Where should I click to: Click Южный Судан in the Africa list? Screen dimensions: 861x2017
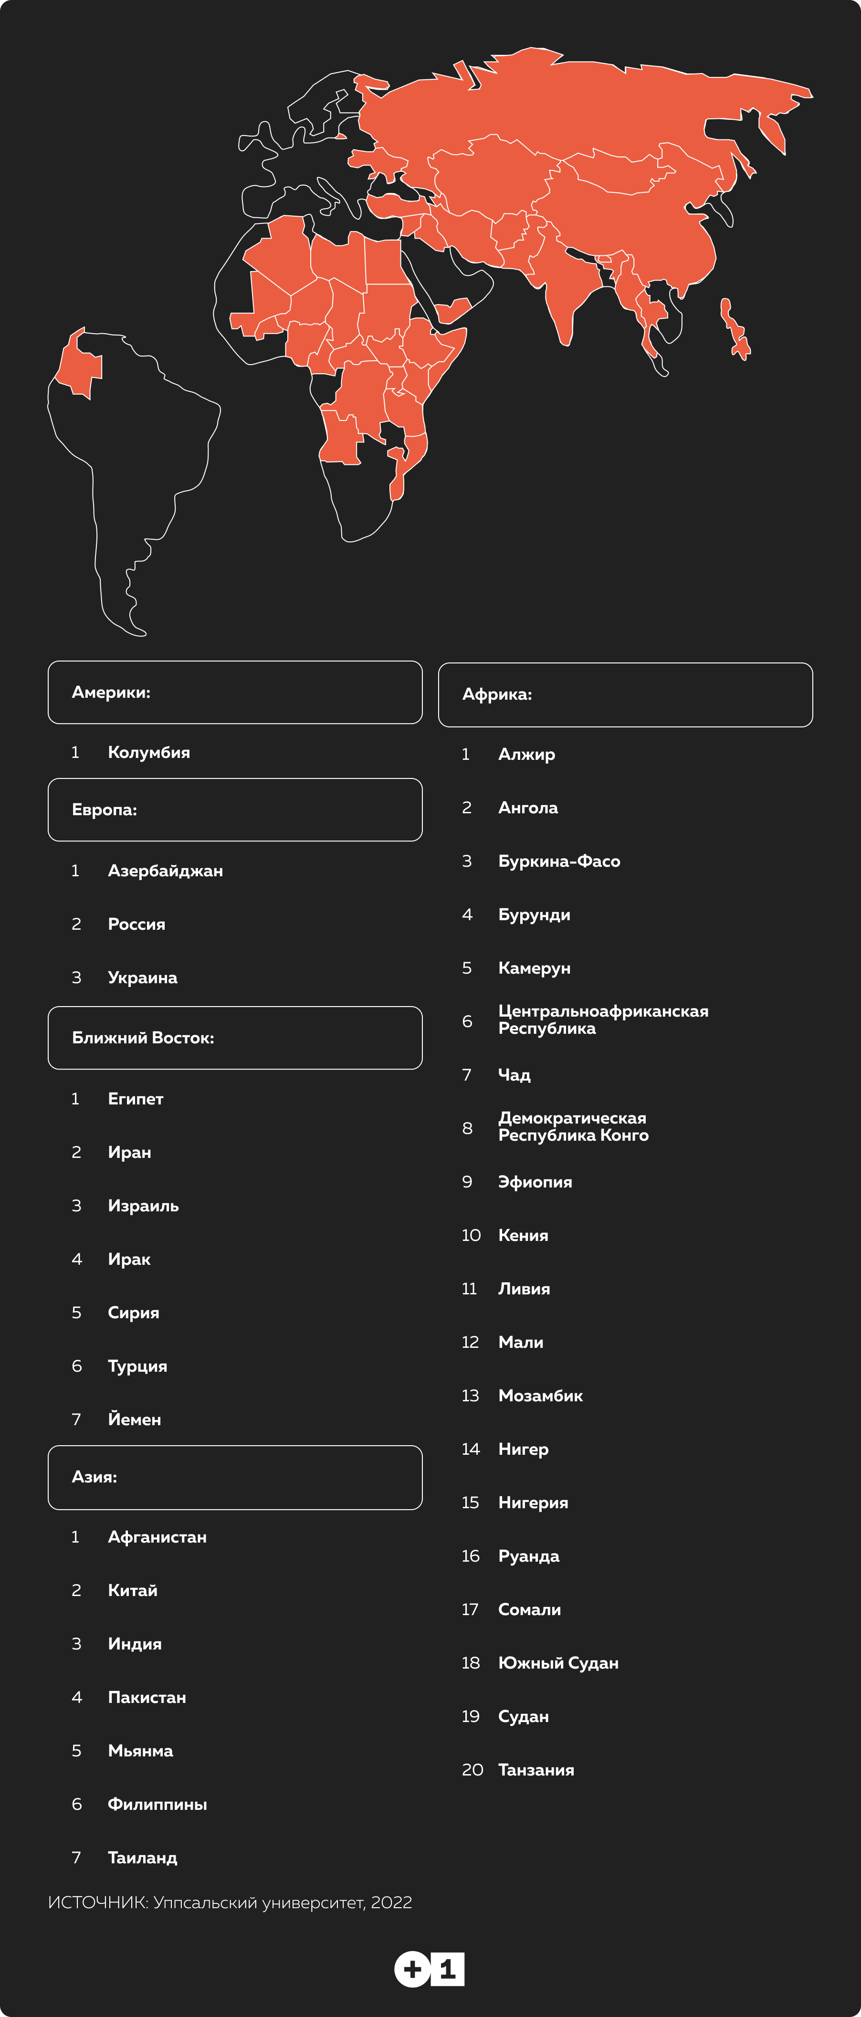(558, 1663)
